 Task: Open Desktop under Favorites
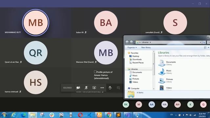pos(134,56)
